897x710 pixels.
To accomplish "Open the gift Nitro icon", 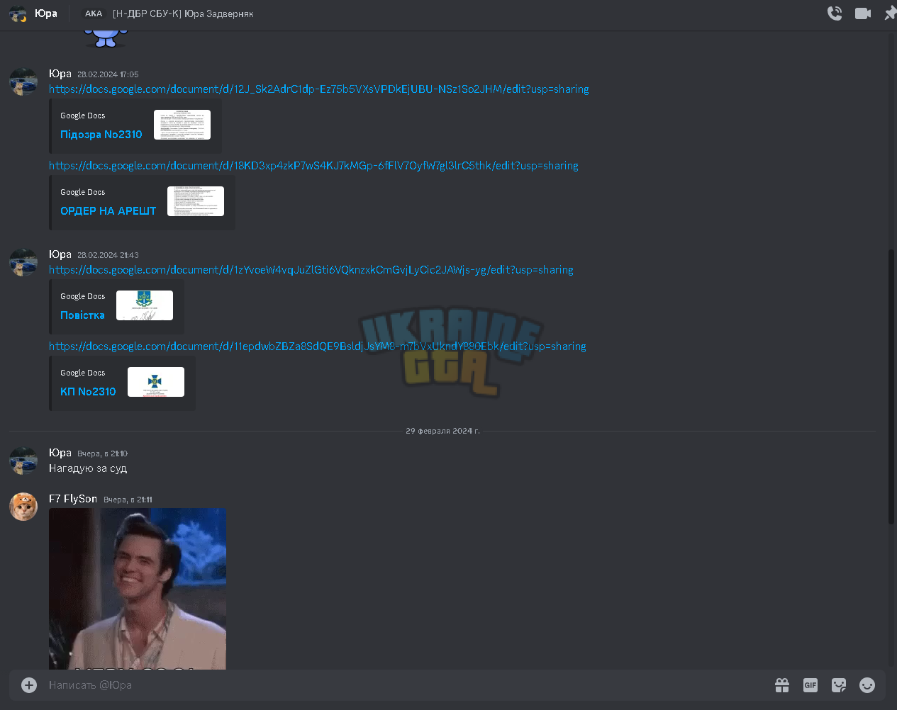I will 782,685.
